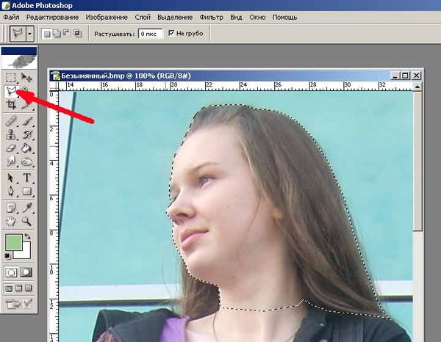441x342 pixels.
Task: Close the Безымянный.bmp document window
Action: click(x=417, y=76)
